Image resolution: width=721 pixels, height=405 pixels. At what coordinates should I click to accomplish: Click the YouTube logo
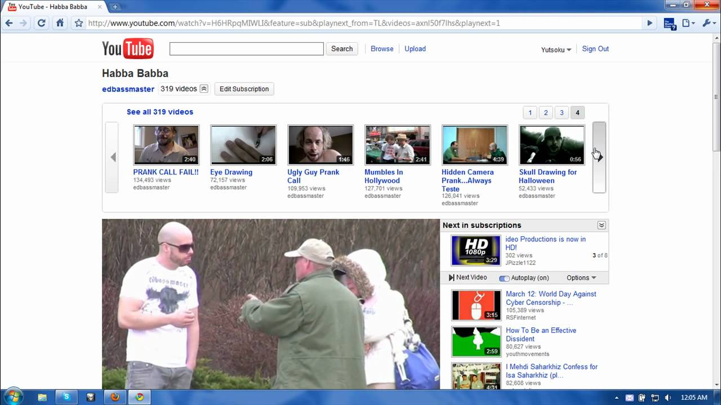[127, 48]
